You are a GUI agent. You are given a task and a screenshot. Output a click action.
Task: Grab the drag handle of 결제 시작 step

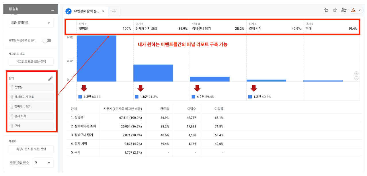(12, 116)
